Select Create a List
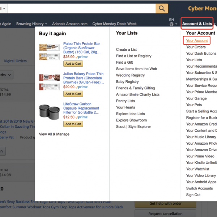217x217 pixels. 126,50
